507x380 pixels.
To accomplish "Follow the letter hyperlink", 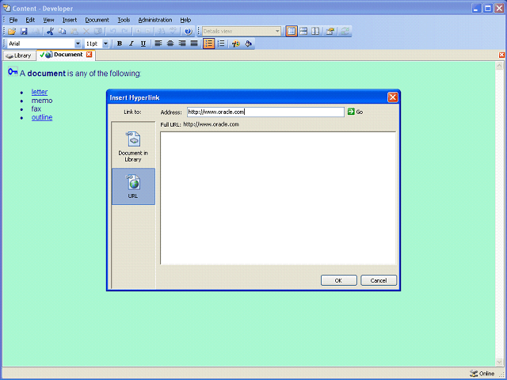I will (40, 92).
